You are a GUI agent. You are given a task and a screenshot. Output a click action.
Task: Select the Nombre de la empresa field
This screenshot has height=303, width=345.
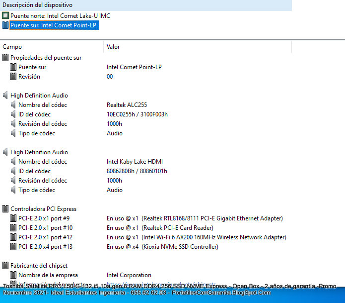click(x=48, y=275)
